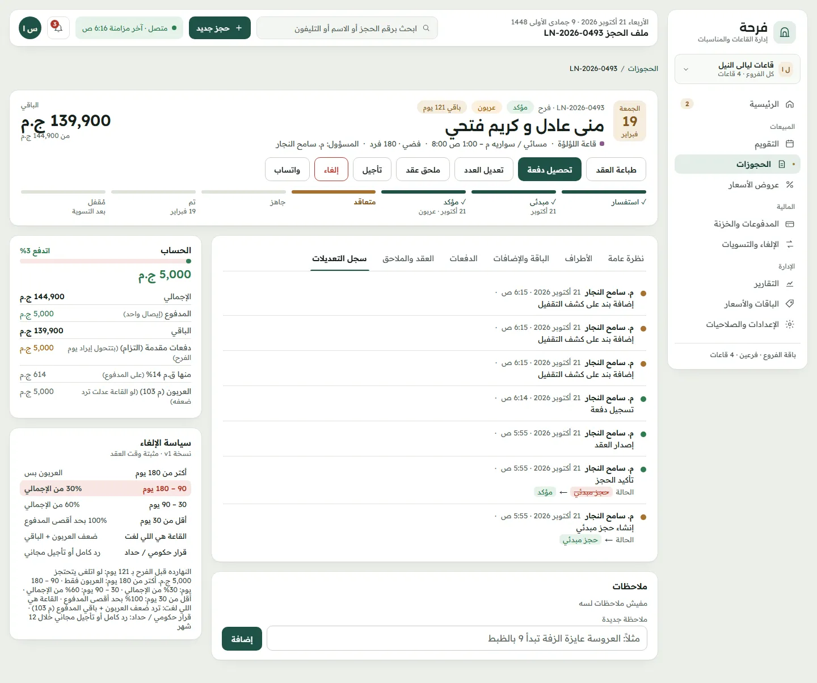
Task: Click the إصدار العقد log entry
Action: (x=435, y=439)
